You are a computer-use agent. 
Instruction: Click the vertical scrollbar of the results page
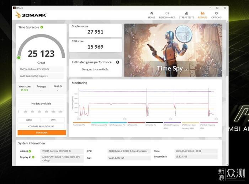click(x=227, y=49)
